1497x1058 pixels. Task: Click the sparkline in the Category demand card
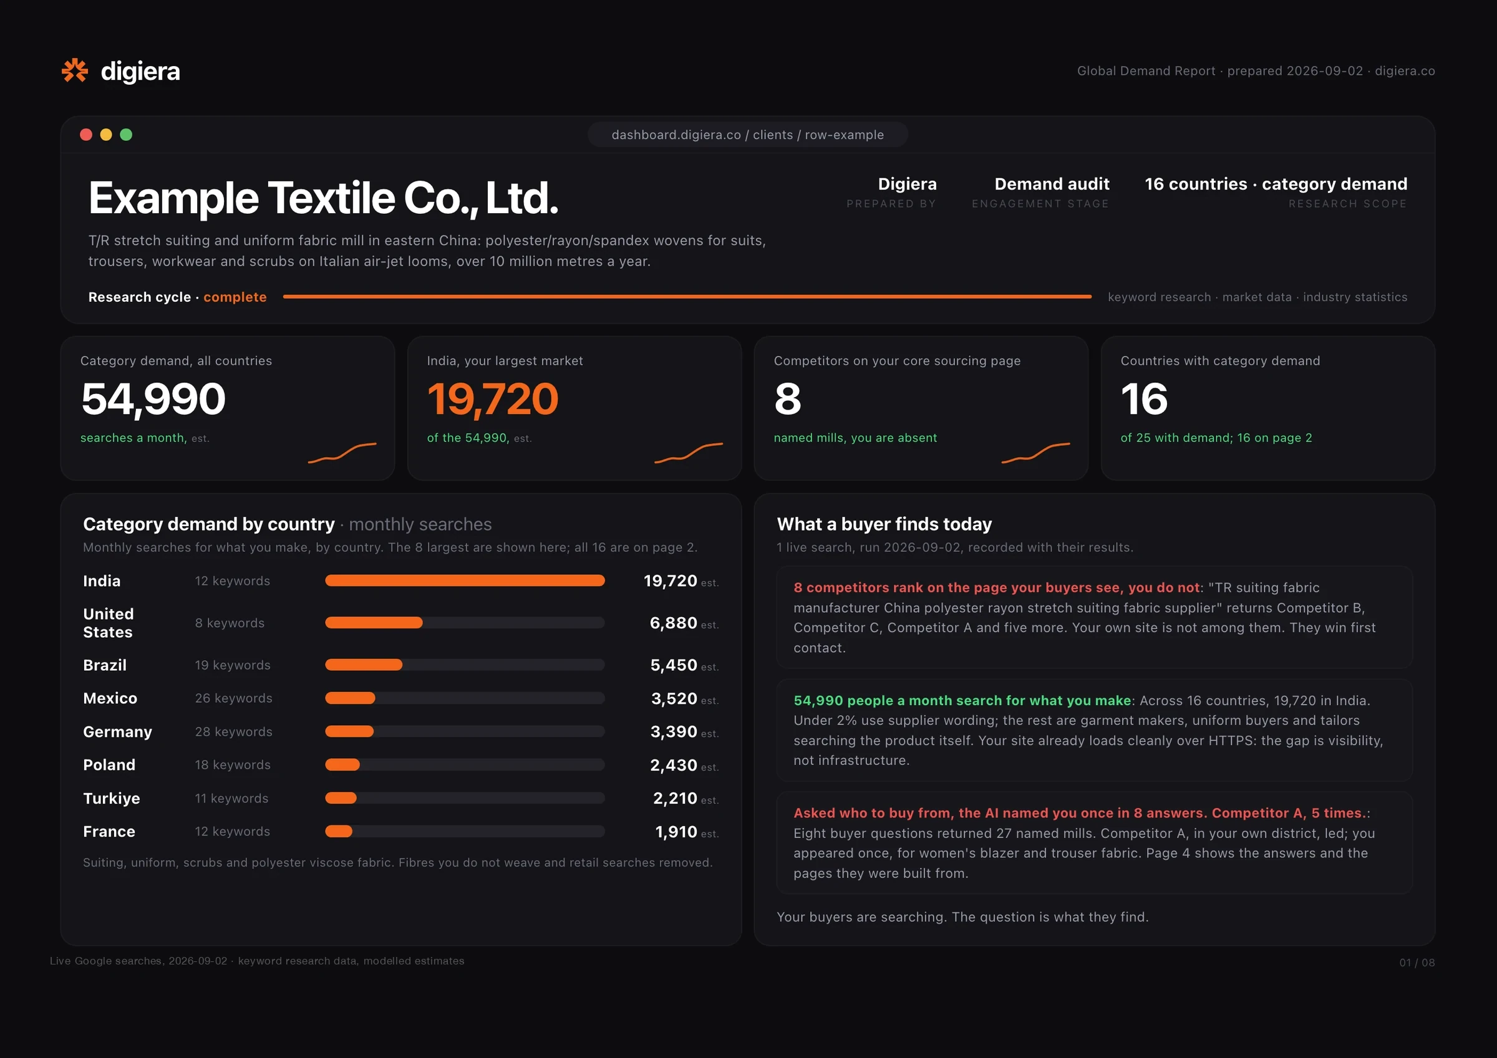342,453
